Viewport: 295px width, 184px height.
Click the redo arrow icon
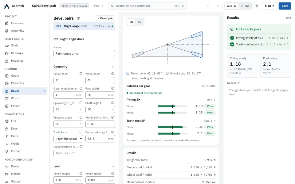[217, 6]
